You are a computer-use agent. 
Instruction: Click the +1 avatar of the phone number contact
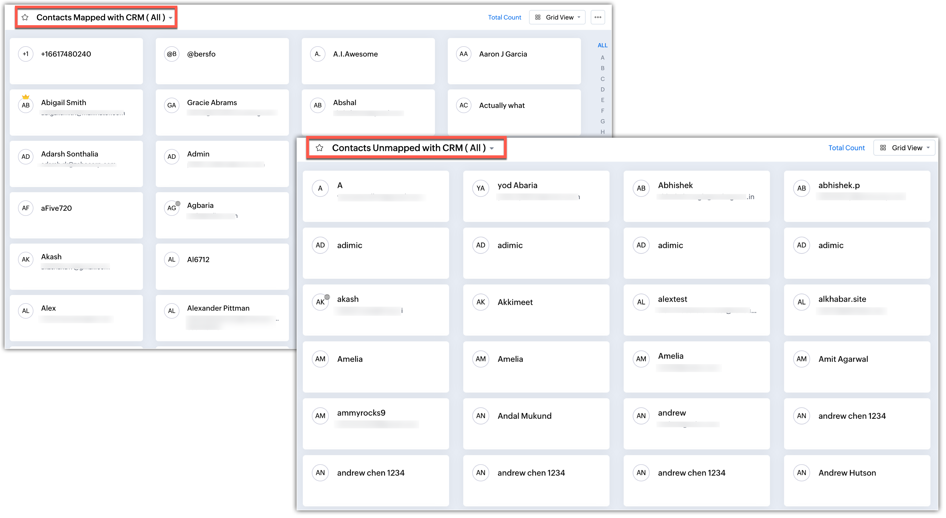click(26, 54)
